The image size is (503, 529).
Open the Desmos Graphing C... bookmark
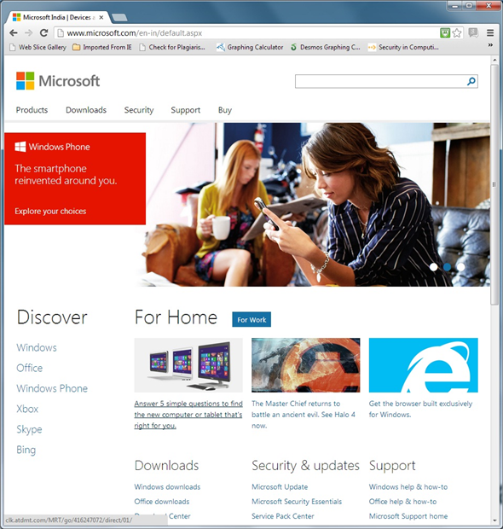[326, 47]
